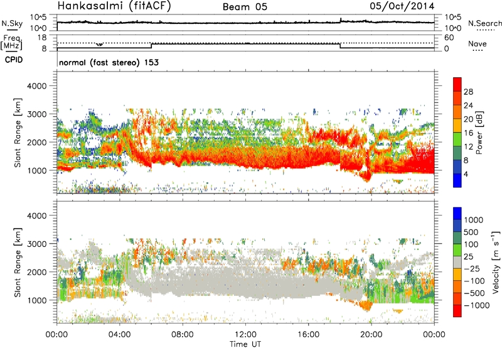
Task: Click the '-1000' velocity colorbar tick
Action: 477,305
